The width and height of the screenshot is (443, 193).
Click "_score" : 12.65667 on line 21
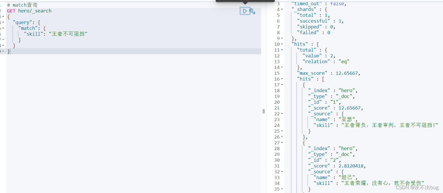pos(336,108)
